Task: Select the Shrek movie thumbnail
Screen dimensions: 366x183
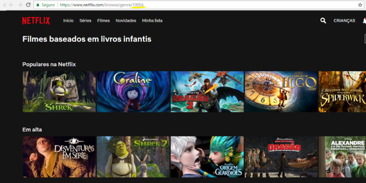Action: (59, 92)
